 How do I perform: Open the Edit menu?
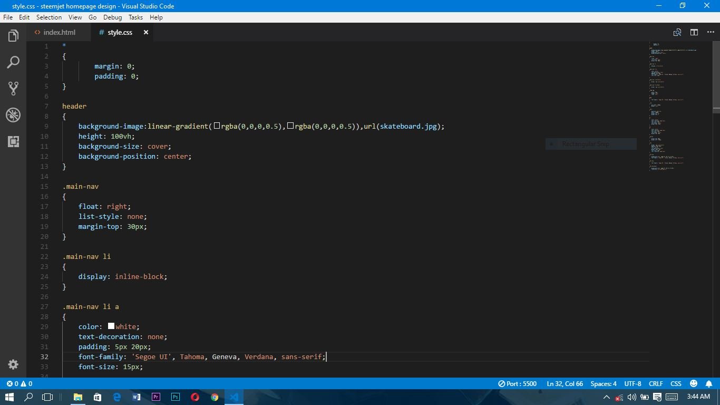click(x=24, y=17)
